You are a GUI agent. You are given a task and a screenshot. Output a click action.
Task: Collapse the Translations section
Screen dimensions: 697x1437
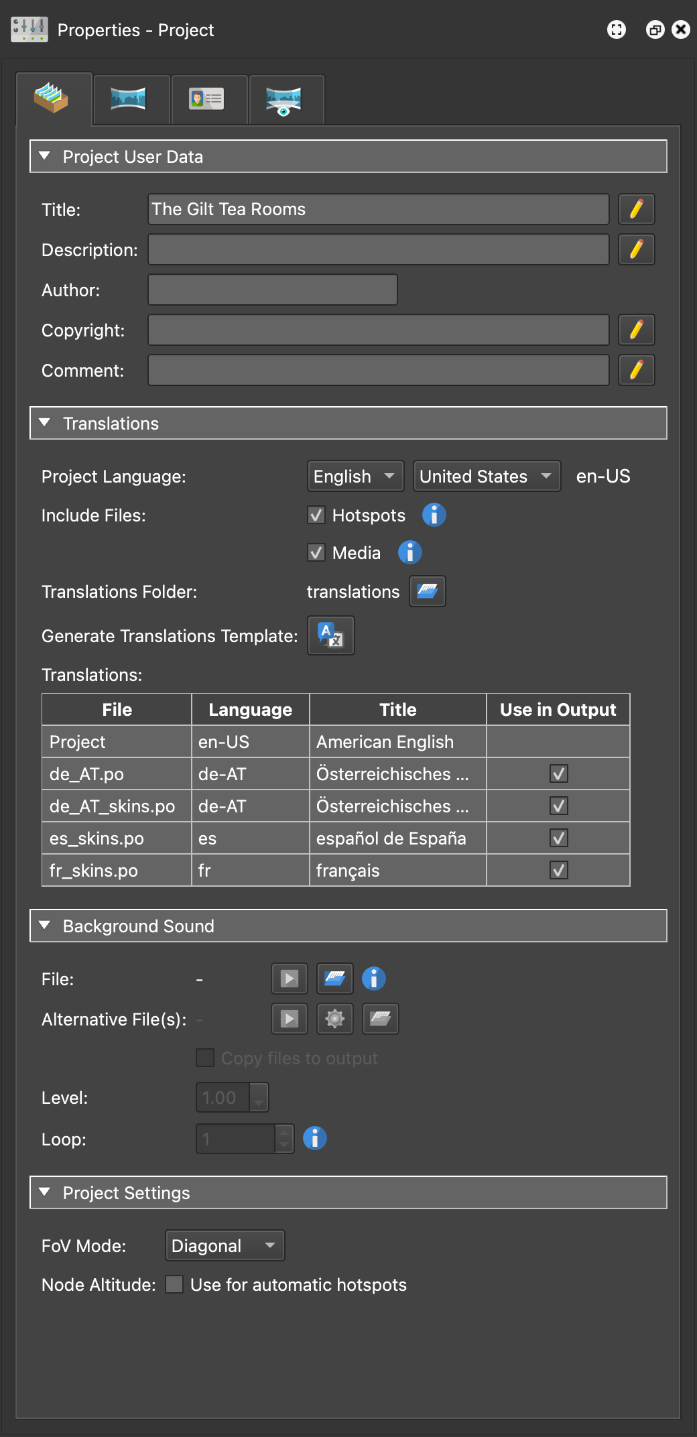pyautogui.click(x=45, y=423)
